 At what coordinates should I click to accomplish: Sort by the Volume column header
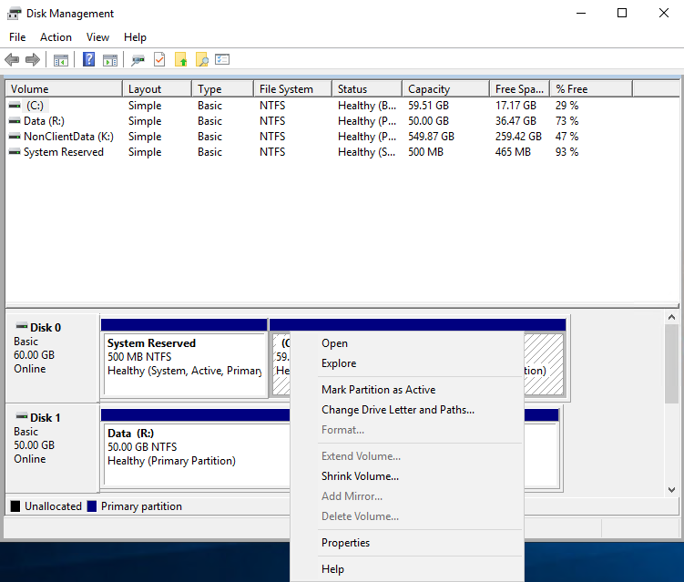click(64, 89)
